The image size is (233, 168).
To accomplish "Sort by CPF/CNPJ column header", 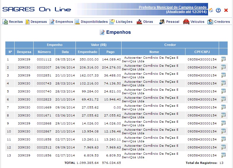I will click(202, 52).
